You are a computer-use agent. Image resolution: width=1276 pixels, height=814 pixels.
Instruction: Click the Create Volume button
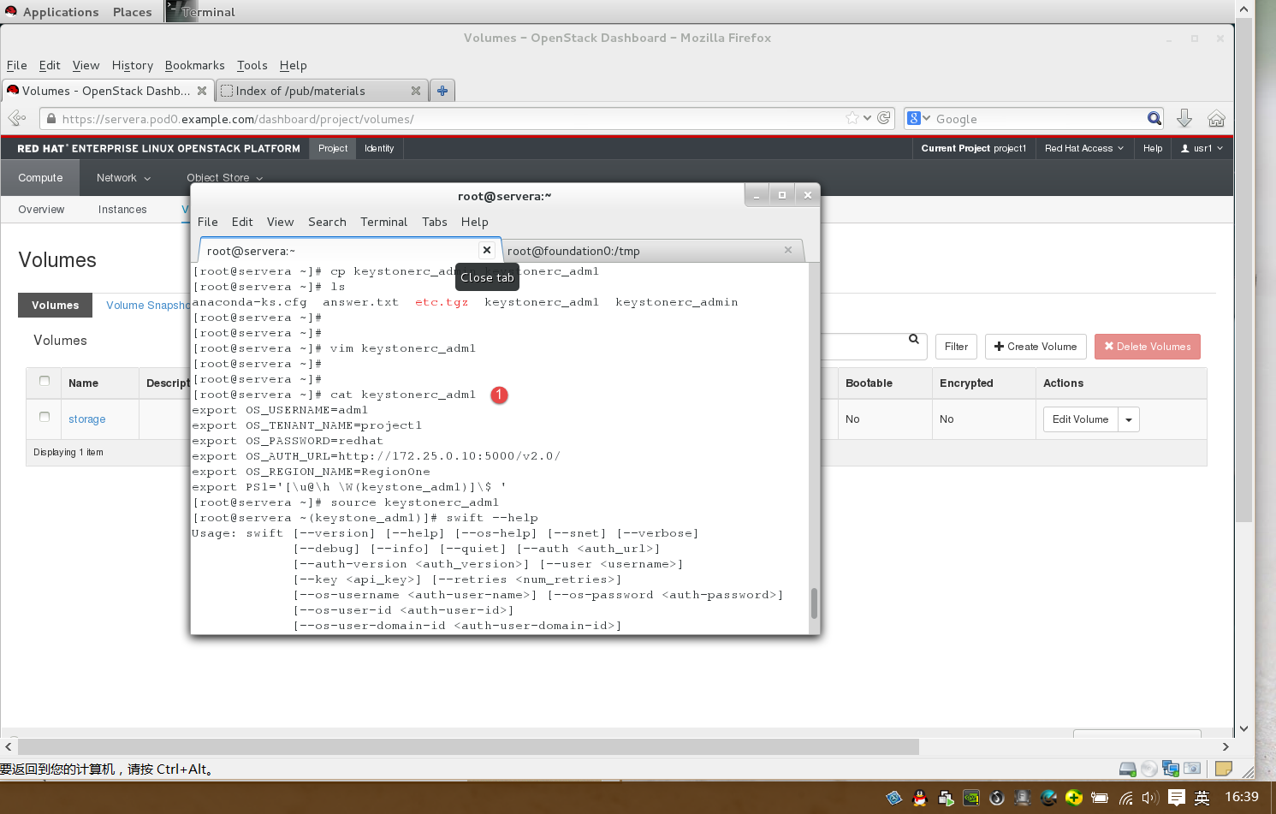click(1036, 347)
